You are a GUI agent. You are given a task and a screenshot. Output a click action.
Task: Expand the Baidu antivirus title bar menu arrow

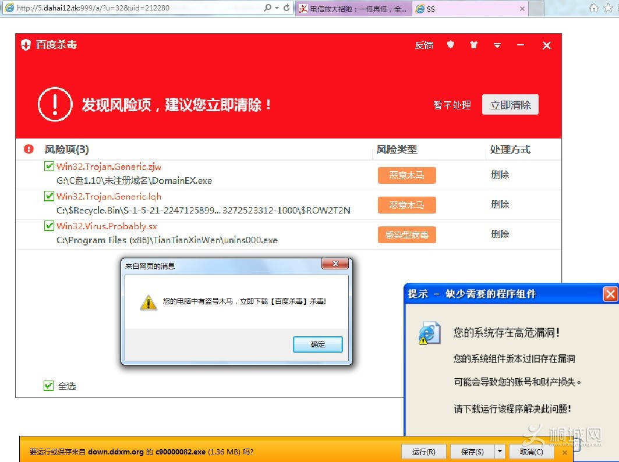497,45
